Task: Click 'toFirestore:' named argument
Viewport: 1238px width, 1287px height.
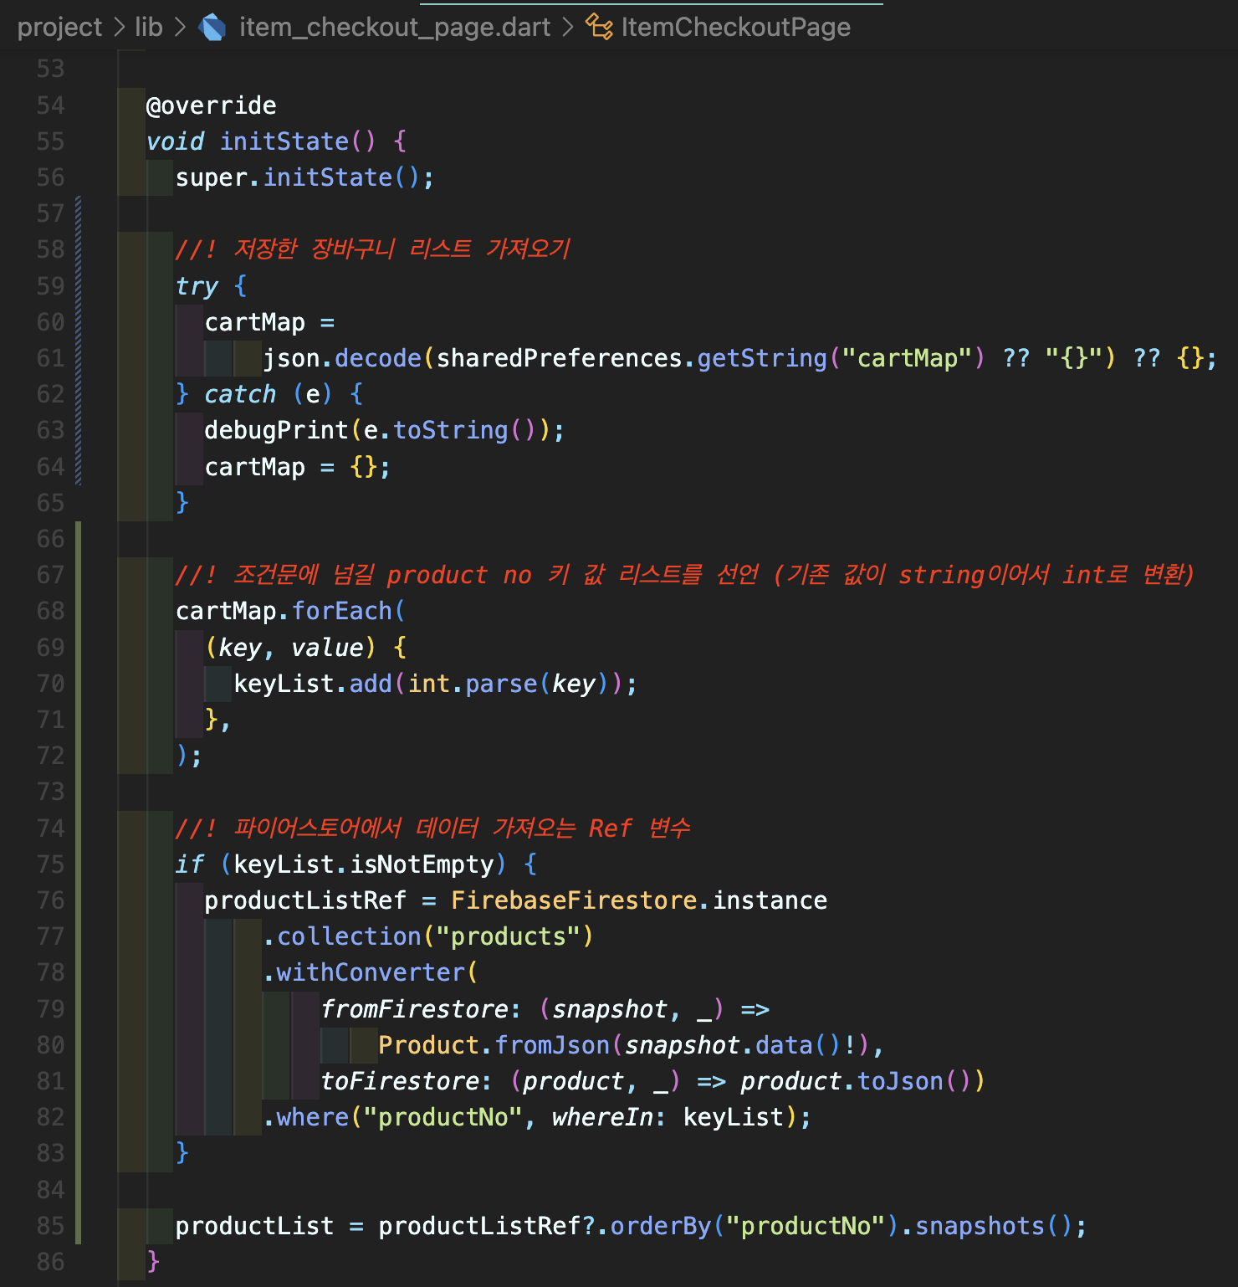Action: pos(407,1081)
